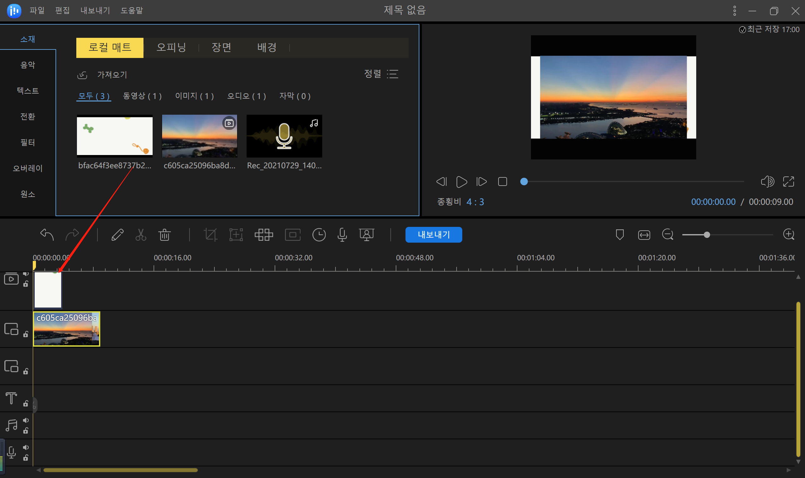Open the pencil edit tool
Image resolution: width=805 pixels, height=478 pixels.
[117, 234]
